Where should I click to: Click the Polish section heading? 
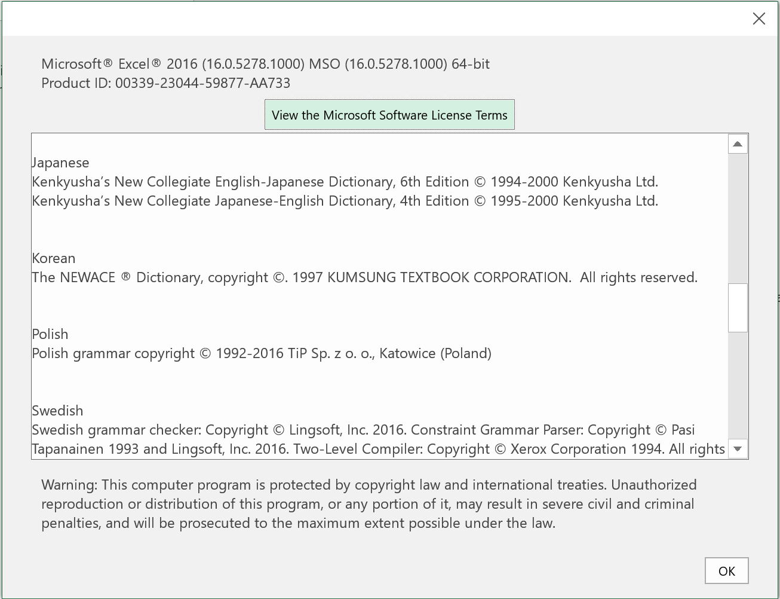click(50, 334)
